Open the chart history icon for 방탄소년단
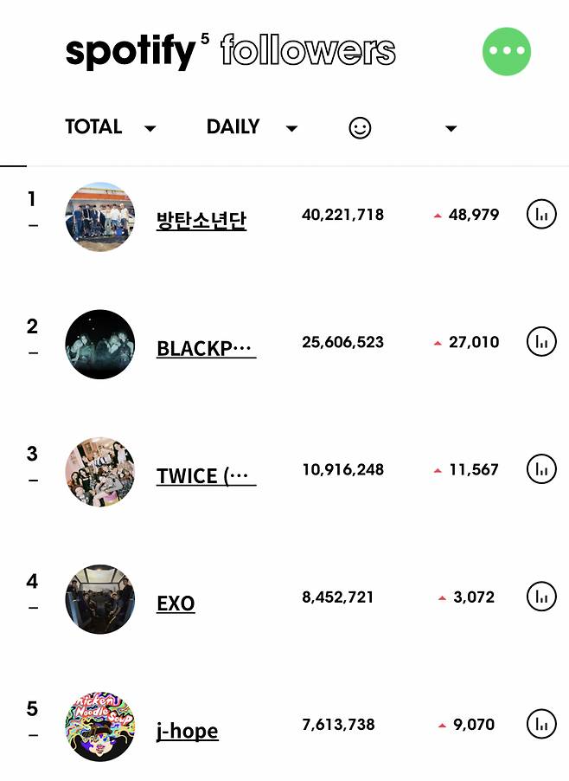 pos(540,214)
